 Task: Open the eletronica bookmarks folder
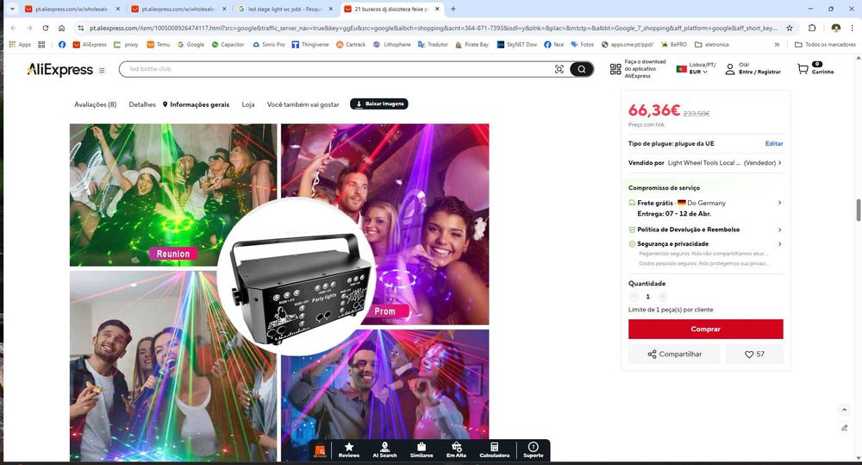coord(712,45)
